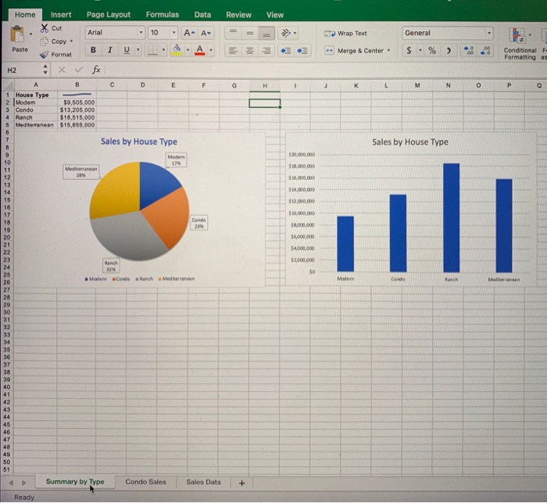Select the column H header
This screenshot has height=503, width=547.
pos(265,85)
